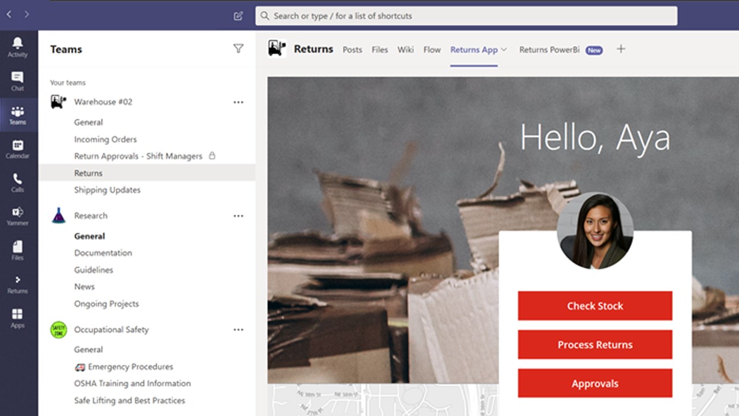Open the General channel under Warehouse #02

(88, 122)
